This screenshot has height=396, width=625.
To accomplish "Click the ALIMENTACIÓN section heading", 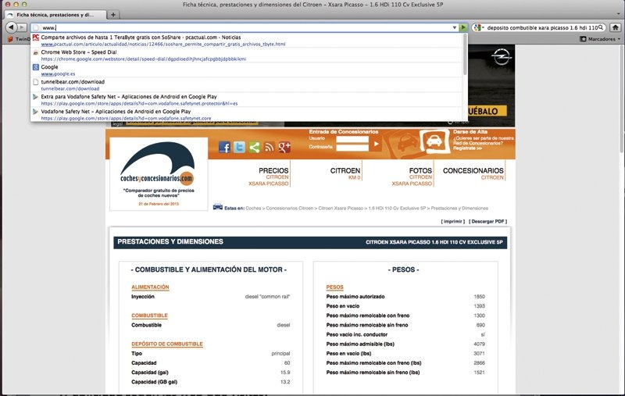I will click(150, 287).
